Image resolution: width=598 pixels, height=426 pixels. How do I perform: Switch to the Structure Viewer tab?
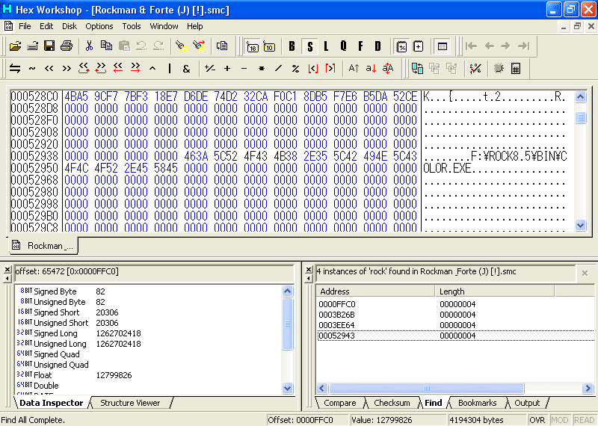(x=130, y=403)
